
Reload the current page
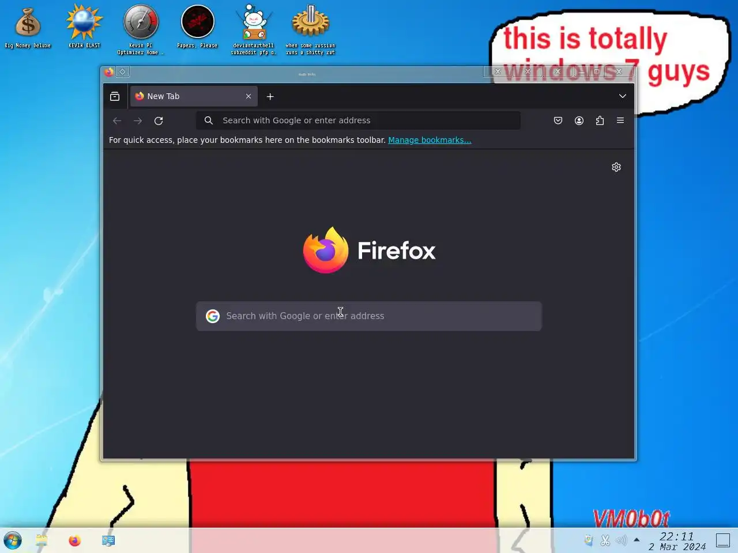(159, 120)
